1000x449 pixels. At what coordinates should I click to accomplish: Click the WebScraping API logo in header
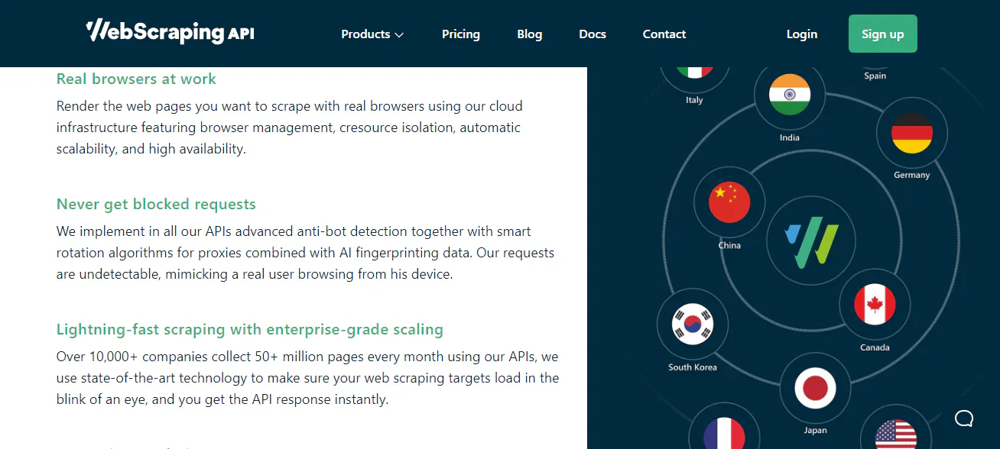[169, 33]
